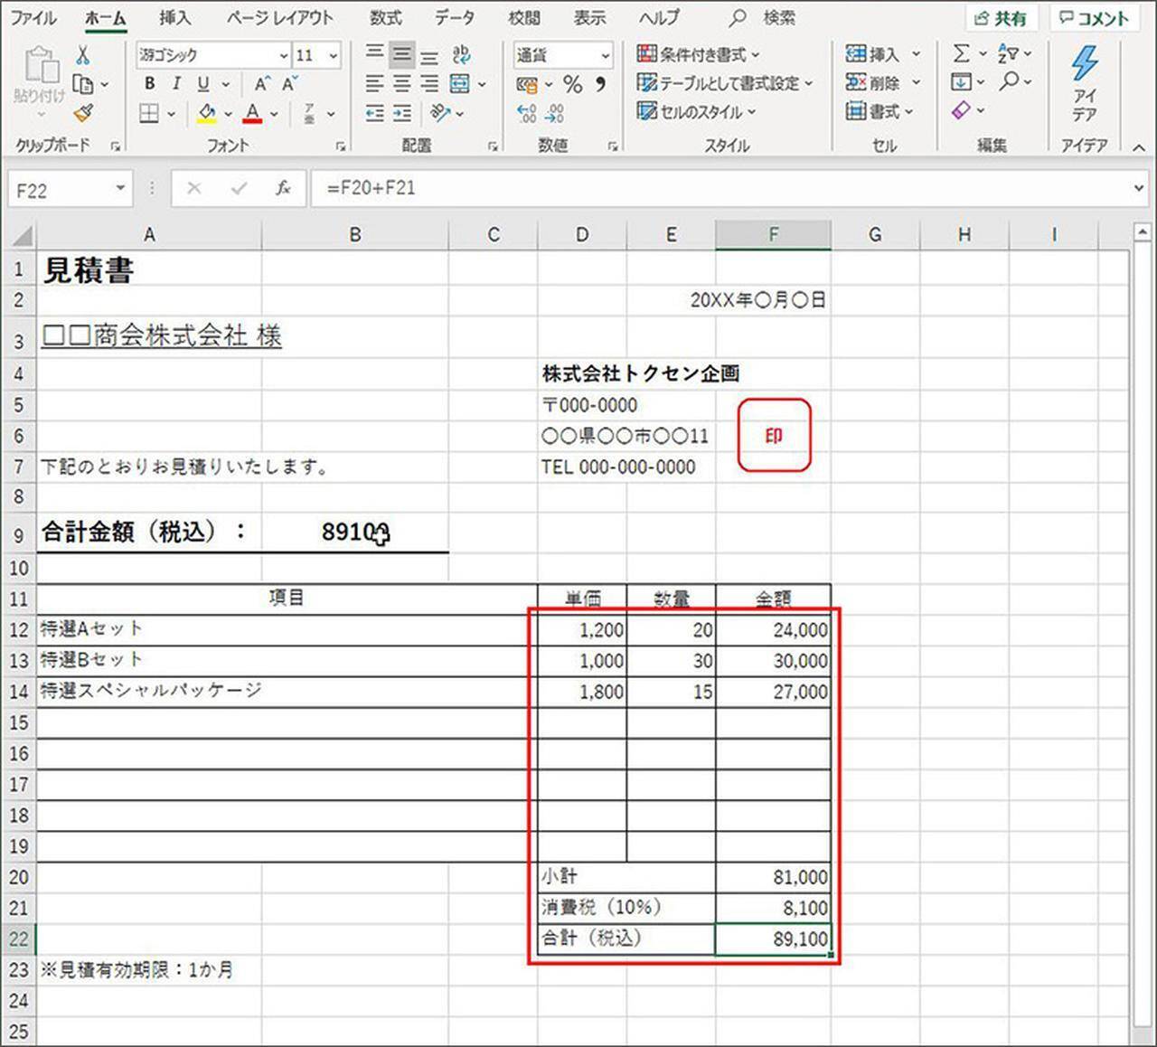Viewport: 1157px width, 1047px height.
Task: Click the AutoSum sigma icon
Action: coord(961,54)
